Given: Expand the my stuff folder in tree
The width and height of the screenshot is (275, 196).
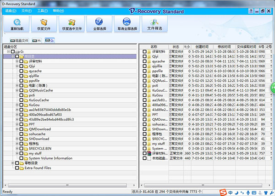Looking at the screenshot, I should [17, 153].
